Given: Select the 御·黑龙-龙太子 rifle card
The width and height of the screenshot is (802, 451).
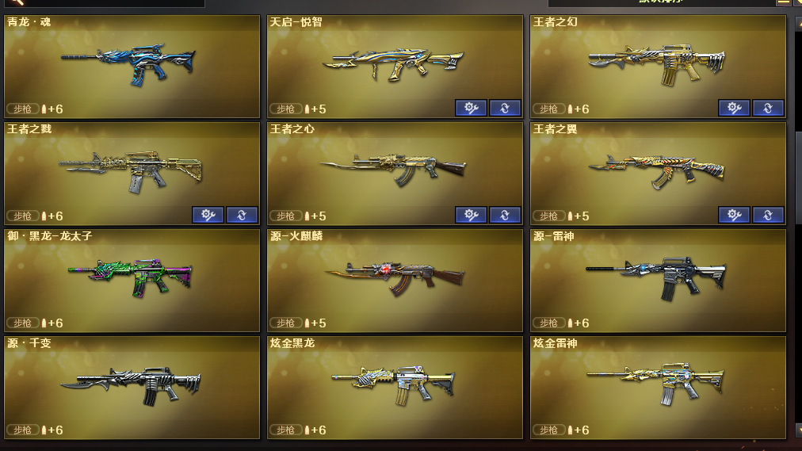Looking at the screenshot, I should (132, 281).
